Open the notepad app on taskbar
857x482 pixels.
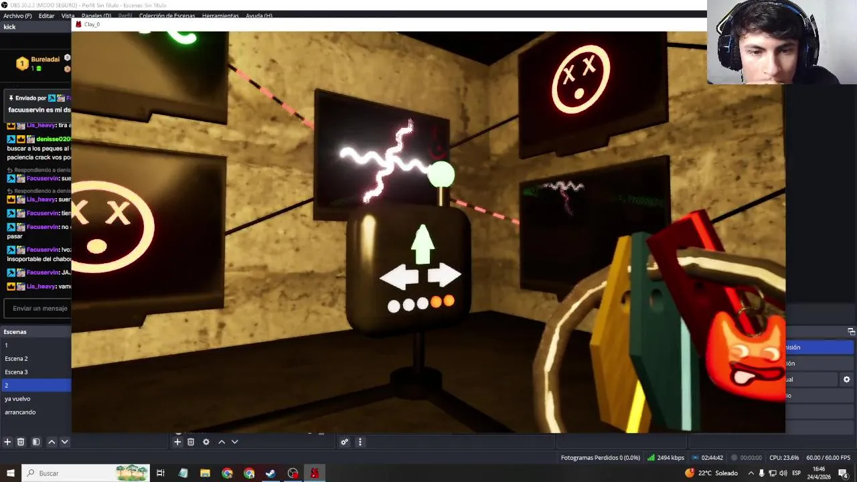(x=183, y=473)
